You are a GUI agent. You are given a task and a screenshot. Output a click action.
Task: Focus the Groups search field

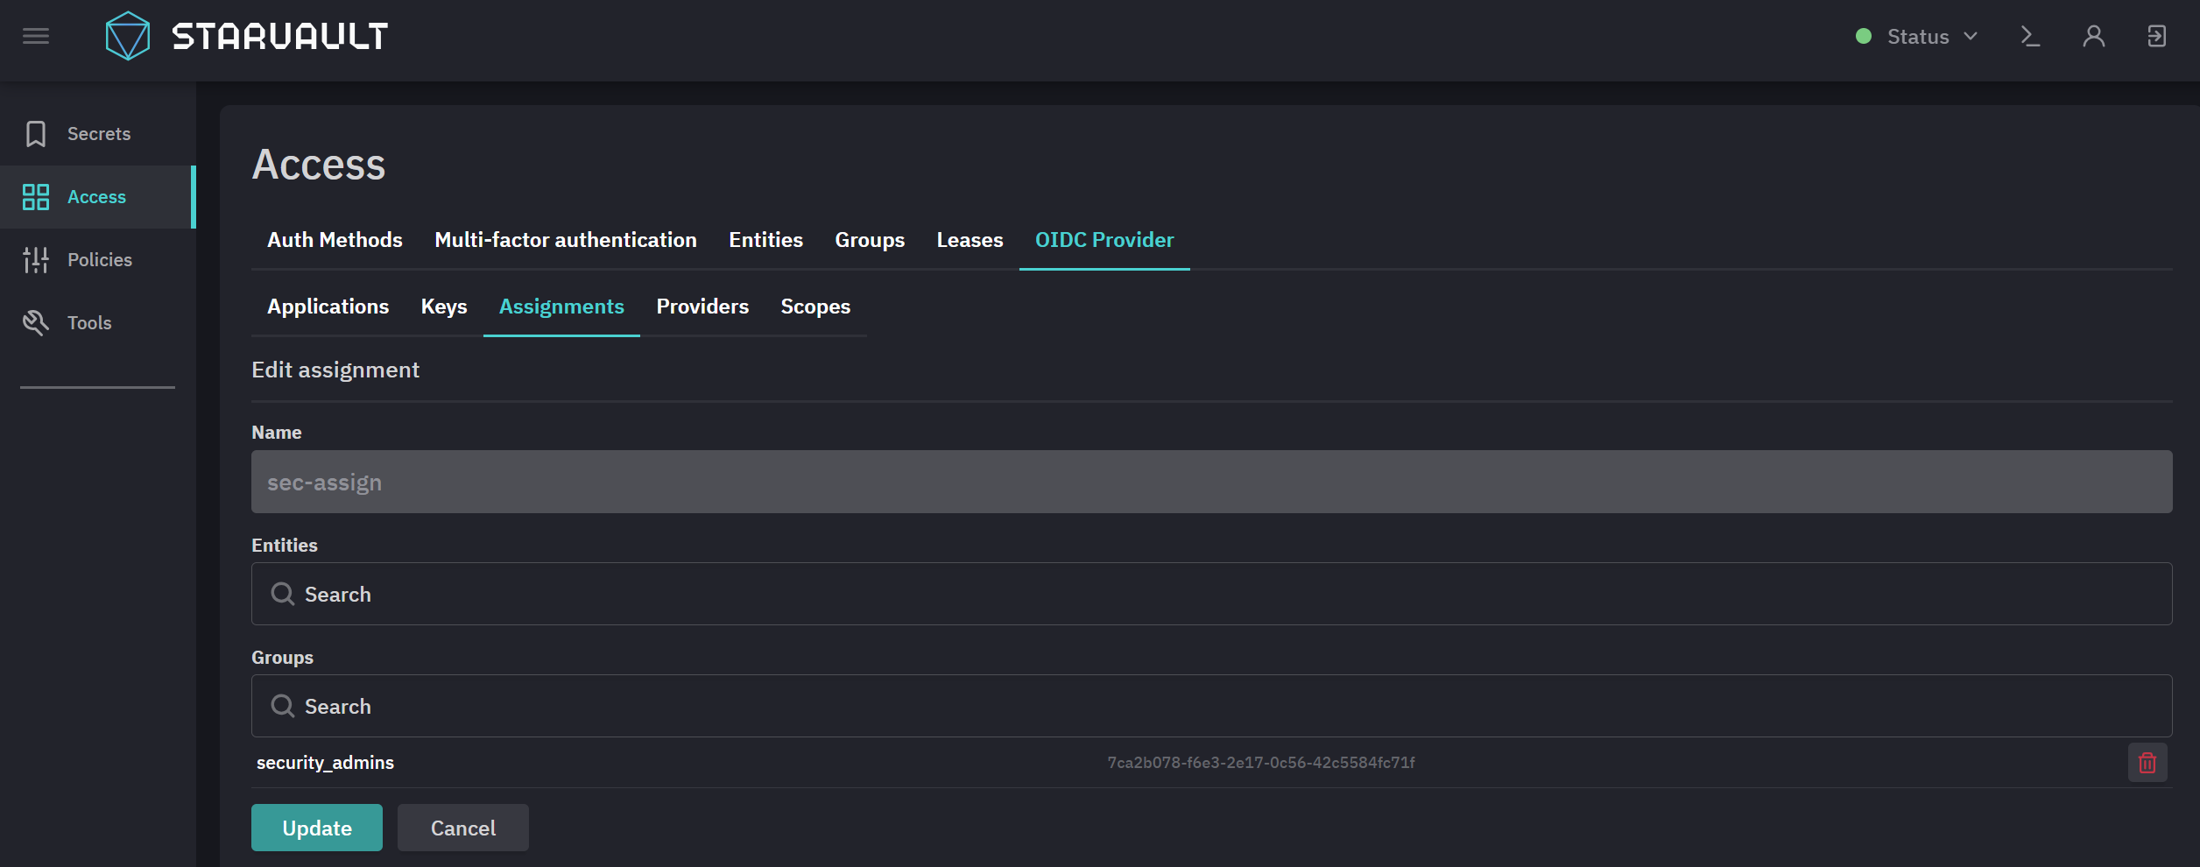(1211, 706)
